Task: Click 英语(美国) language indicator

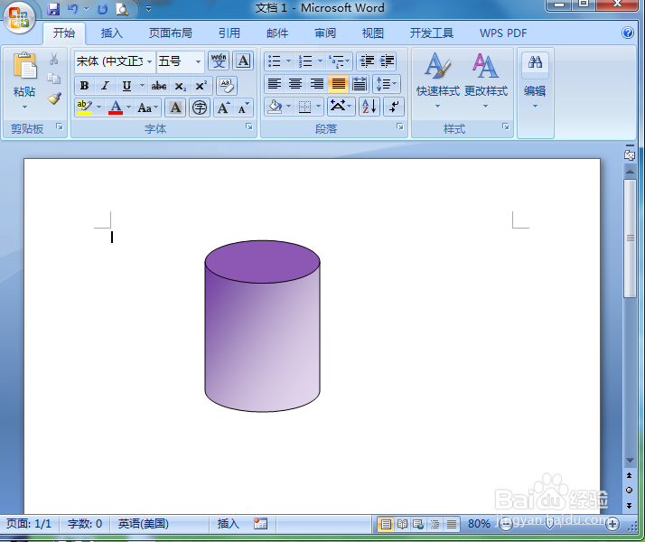Action: tap(143, 524)
